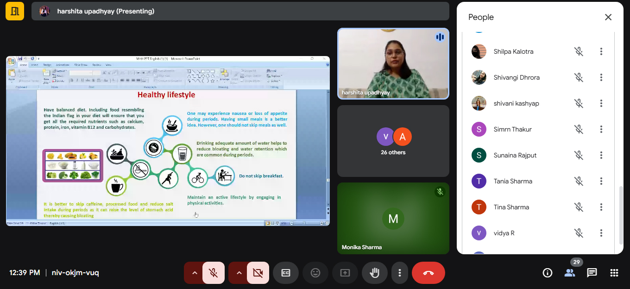Raise hand using the hand icon
The height and width of the screenshot is (289, 630).
[375, 273]
